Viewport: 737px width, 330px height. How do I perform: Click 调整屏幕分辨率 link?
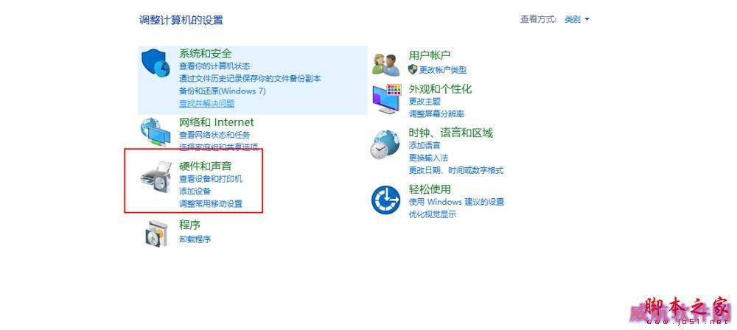[x=436, y=113]
